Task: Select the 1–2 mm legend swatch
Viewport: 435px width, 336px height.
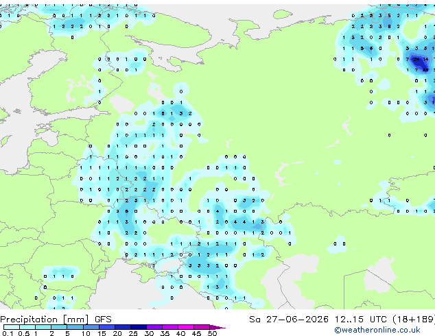Action: click(x=43, y=327)
